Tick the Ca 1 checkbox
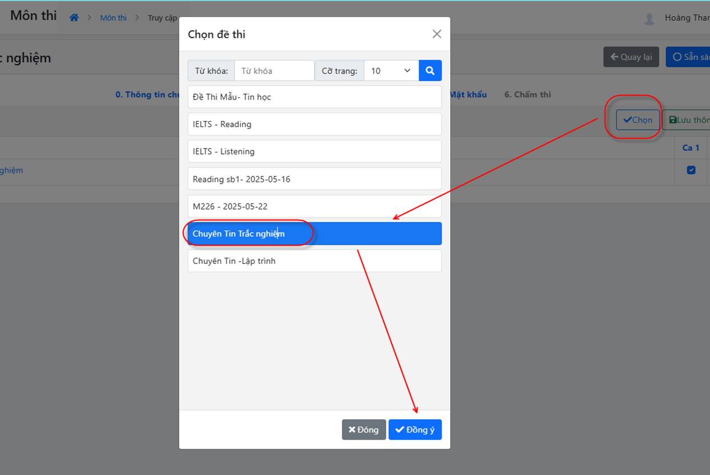Image resolution: width=710 pixels, height=475 pixels. (x=691, y=170)
